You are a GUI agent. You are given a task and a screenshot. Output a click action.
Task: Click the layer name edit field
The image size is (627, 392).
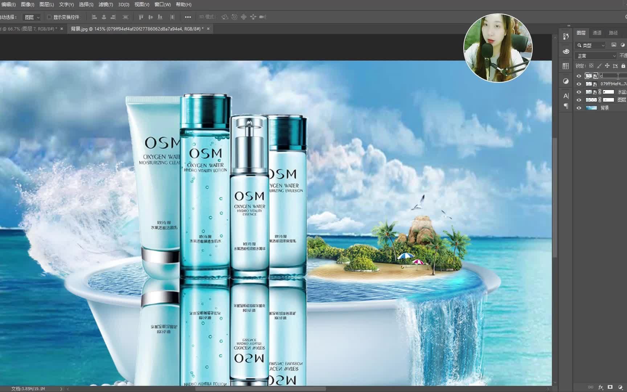pyautogui.click(x=613, y=76)
